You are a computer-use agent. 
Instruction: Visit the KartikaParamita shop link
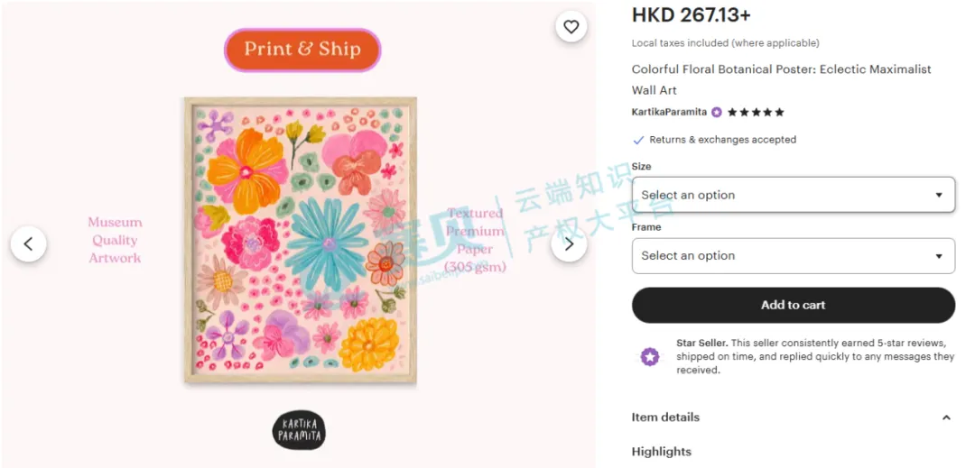tap(669, 113)
